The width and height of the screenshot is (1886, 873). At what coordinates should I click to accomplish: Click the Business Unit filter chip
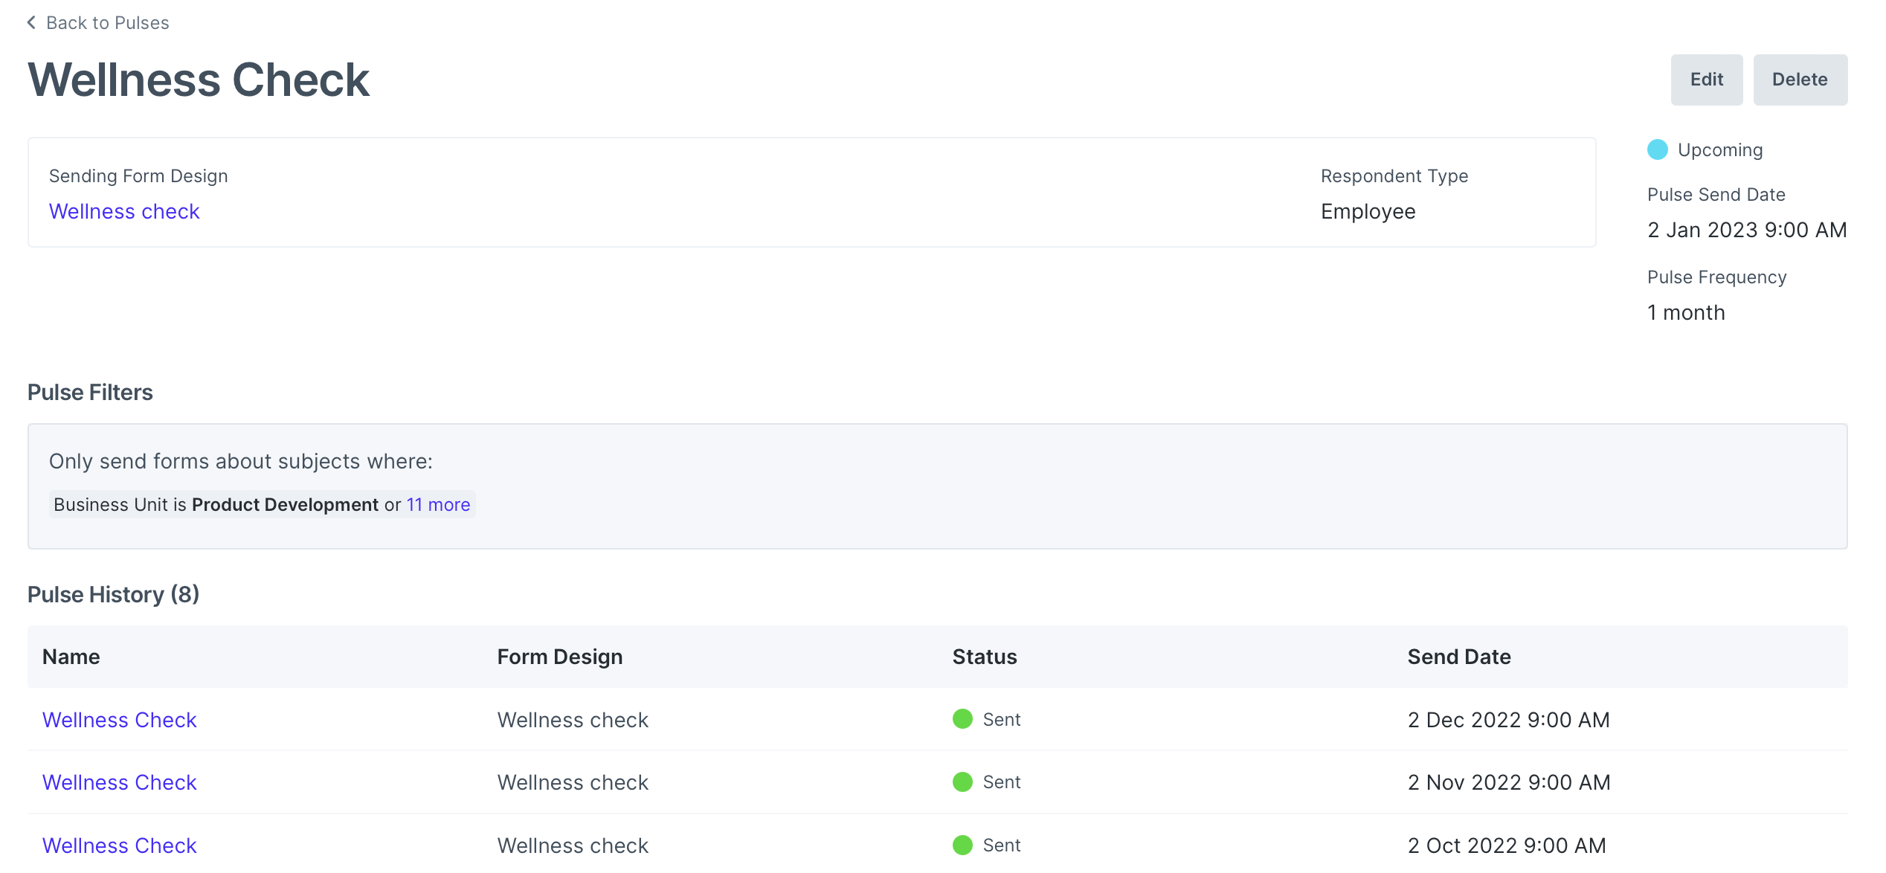[x=216, y=504]
